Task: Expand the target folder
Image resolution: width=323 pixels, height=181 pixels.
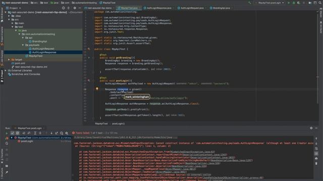Action: pyautogui.click(x=9, y=59)
